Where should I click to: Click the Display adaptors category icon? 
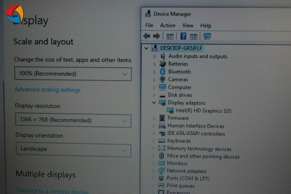click(162, 103)
